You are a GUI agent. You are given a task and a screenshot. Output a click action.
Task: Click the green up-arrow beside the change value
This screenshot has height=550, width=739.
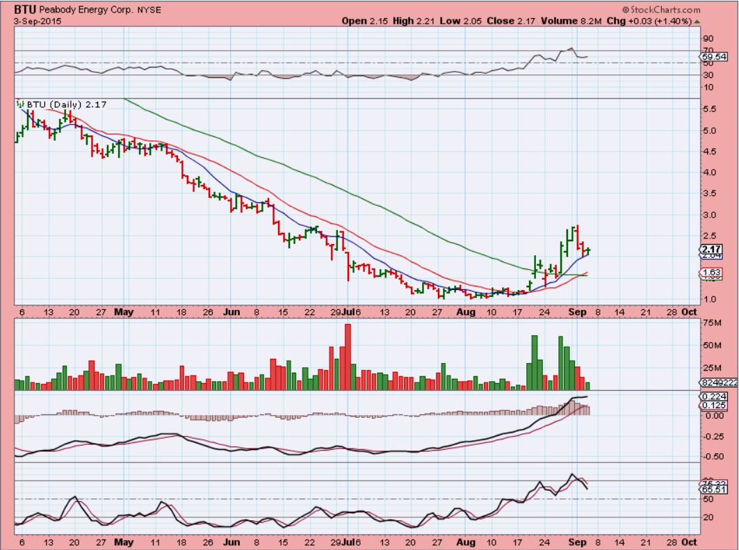[x=697, y=22]
